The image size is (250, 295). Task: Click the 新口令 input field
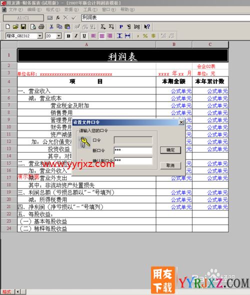[x=133, y=150]
